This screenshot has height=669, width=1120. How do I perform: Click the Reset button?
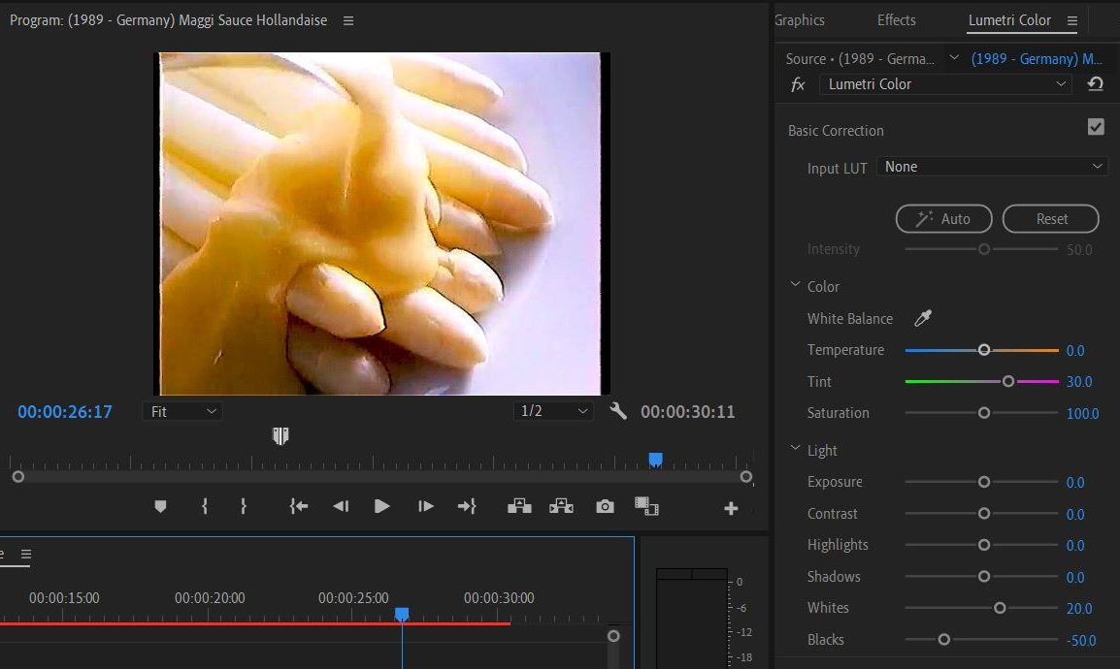1051,219
